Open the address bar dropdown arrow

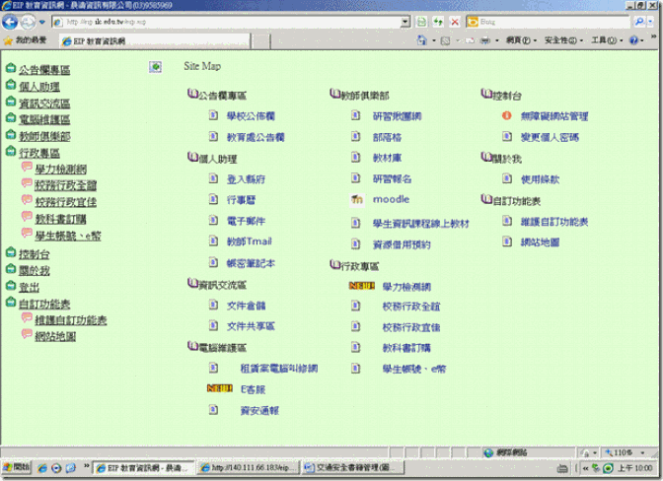click(x=405, y=22)
